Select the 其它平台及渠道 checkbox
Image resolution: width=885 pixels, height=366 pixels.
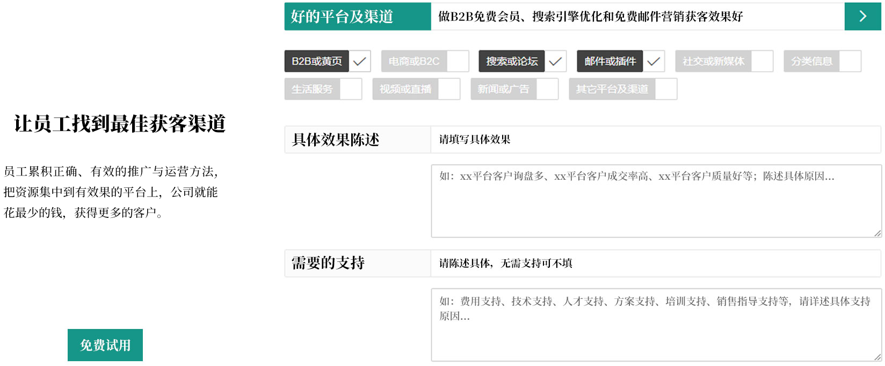pyautogui.click(x=666, y=89)
